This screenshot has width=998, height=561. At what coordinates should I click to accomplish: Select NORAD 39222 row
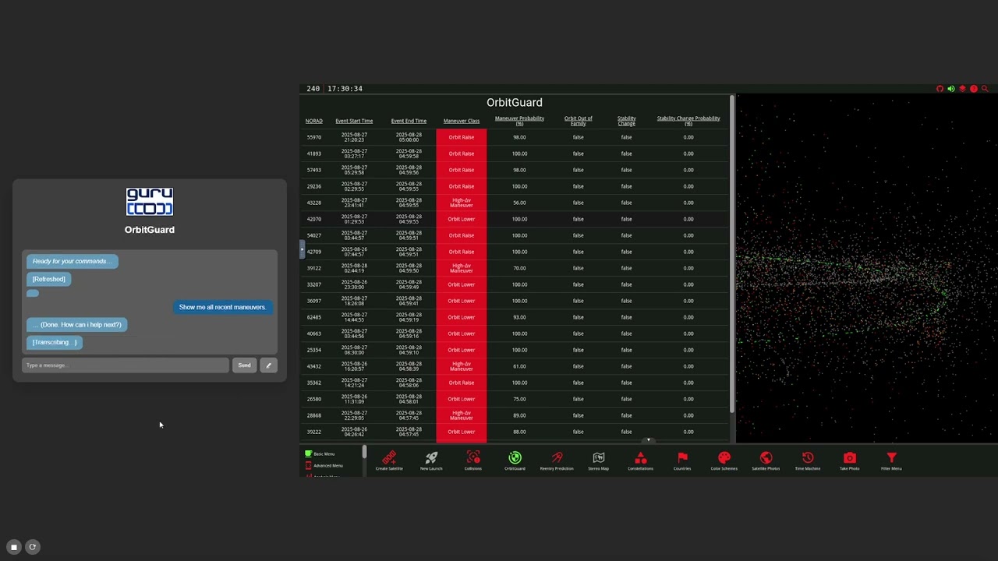(516, 432)
